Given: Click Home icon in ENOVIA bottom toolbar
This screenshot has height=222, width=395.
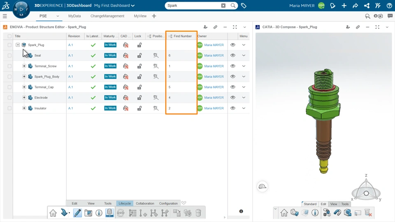Looking at the screenshot, I should click(53, 213).
